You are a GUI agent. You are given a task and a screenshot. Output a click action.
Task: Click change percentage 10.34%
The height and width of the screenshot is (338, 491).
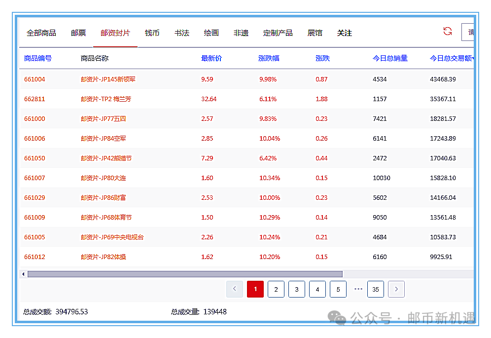click(x=270, y=178)
